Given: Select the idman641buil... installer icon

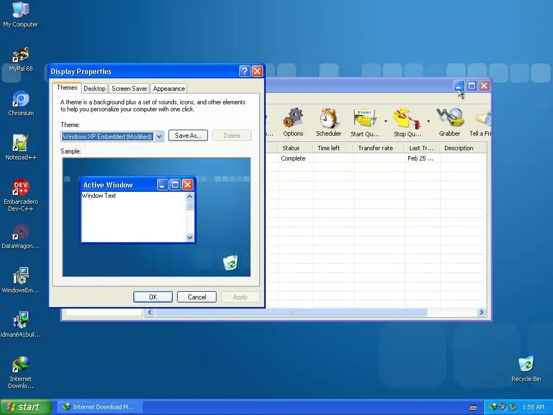Looking at the screenshot, I should point(21,325).
